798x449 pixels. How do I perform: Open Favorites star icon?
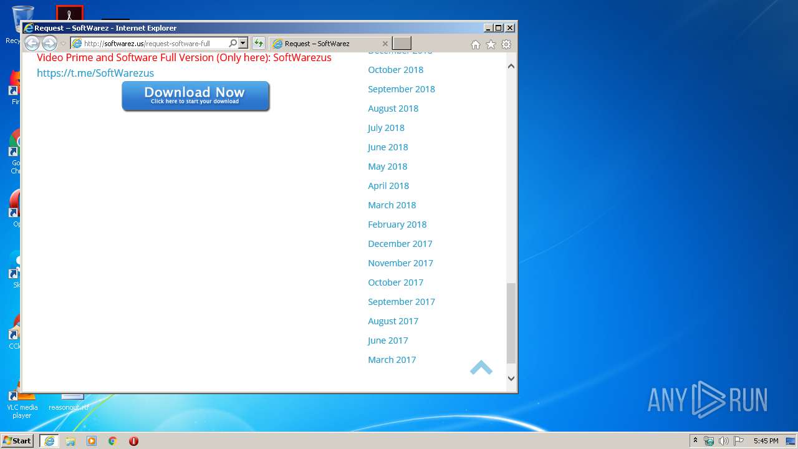tap(491, 44)
